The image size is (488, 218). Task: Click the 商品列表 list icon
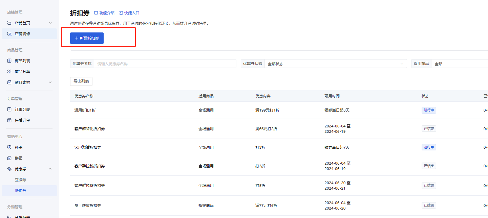pyautogui.click(x=9, y=61)
